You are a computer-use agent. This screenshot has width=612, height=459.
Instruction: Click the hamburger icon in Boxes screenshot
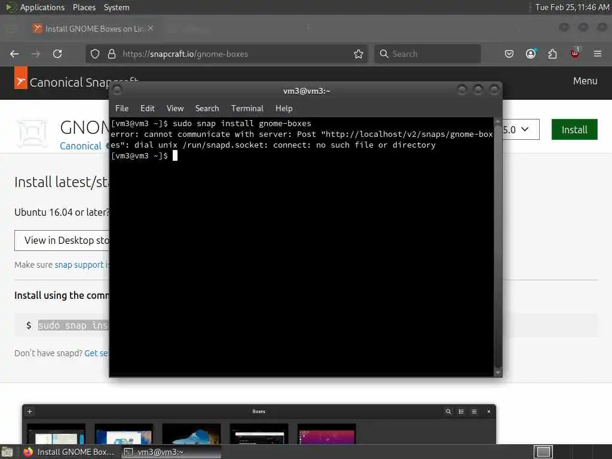tap(474, 411)
